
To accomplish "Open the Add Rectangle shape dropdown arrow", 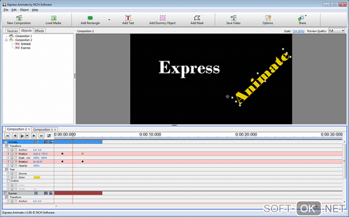I will [109, 19].
